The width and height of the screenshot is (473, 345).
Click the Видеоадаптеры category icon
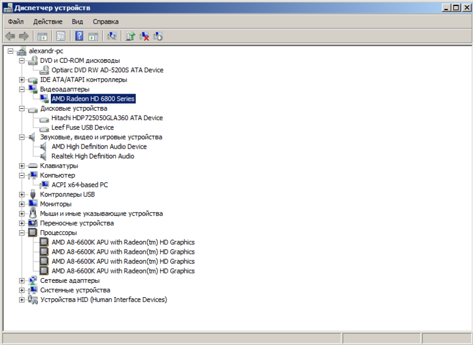point(33,89)
